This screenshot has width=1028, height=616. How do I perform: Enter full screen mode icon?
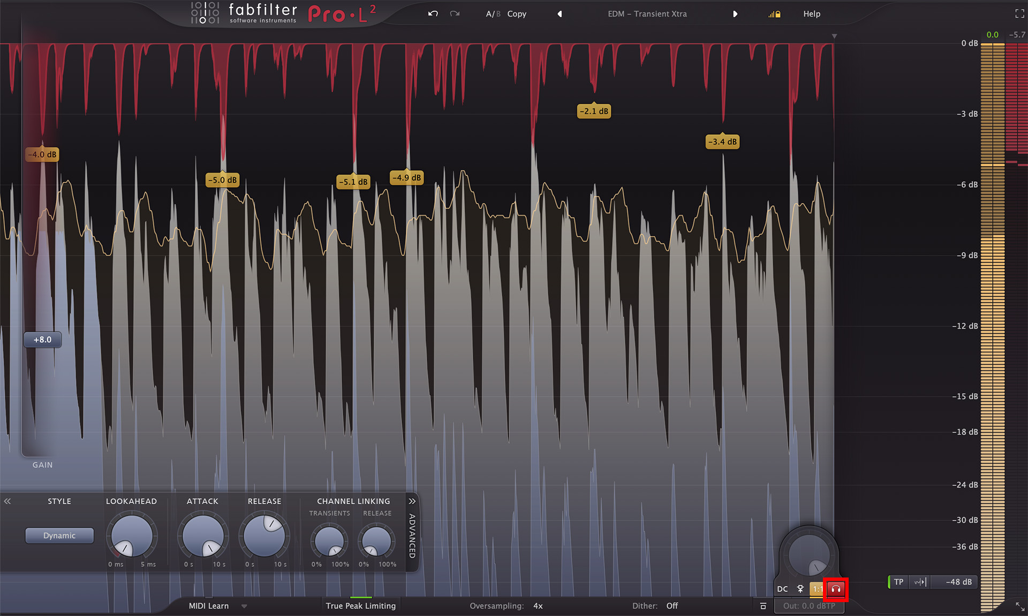1019,14
